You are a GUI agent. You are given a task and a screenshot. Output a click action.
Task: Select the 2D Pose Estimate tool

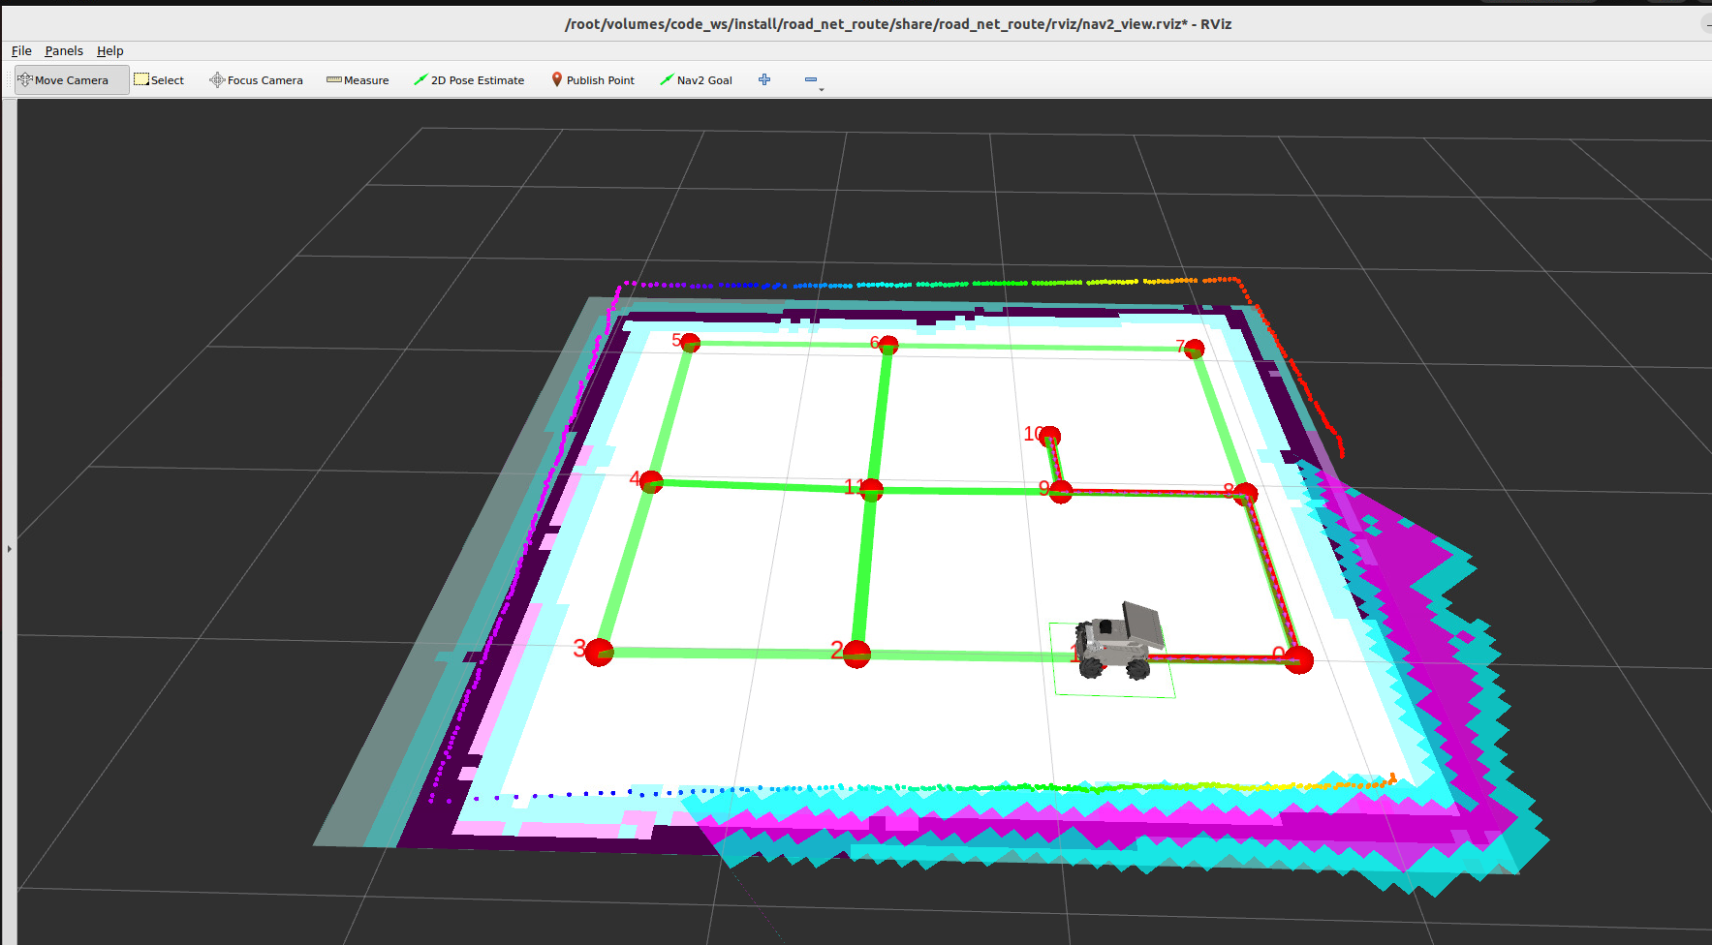469,80
